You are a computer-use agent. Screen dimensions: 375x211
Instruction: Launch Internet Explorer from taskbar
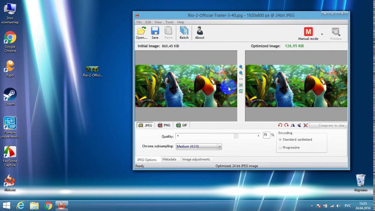[21, 205]
